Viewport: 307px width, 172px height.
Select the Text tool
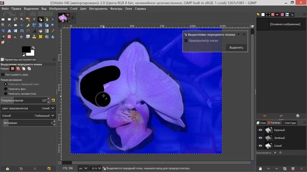(x=34, y=31)
